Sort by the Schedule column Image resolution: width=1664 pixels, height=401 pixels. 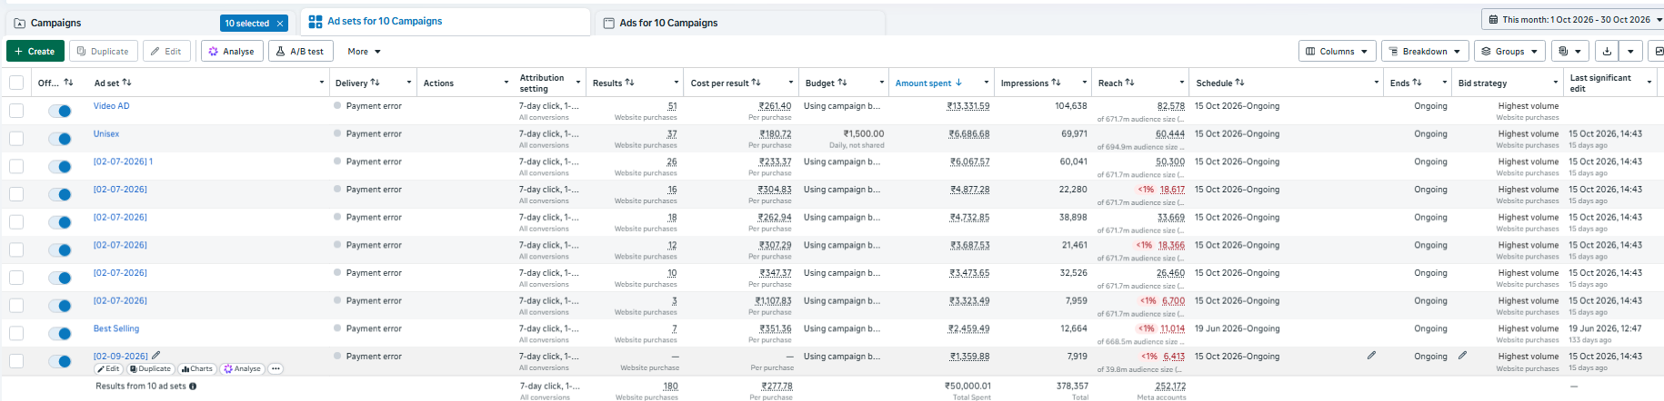tap(1239, 83)
